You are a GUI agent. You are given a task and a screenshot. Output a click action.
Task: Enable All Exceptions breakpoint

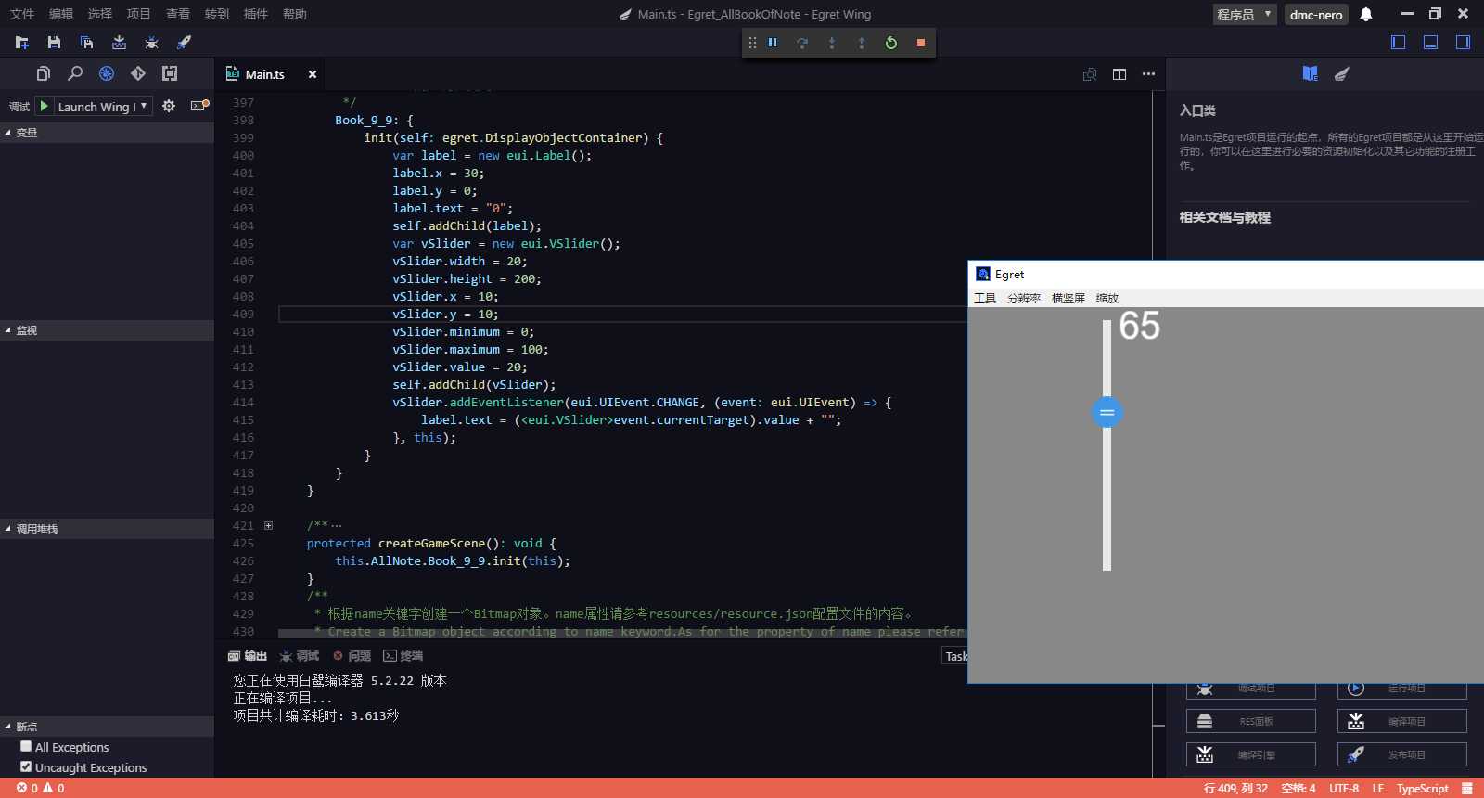pyautogui.click(x=26, y=746)
